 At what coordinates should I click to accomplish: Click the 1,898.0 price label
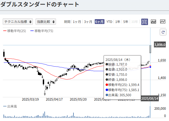coord(160,44)
